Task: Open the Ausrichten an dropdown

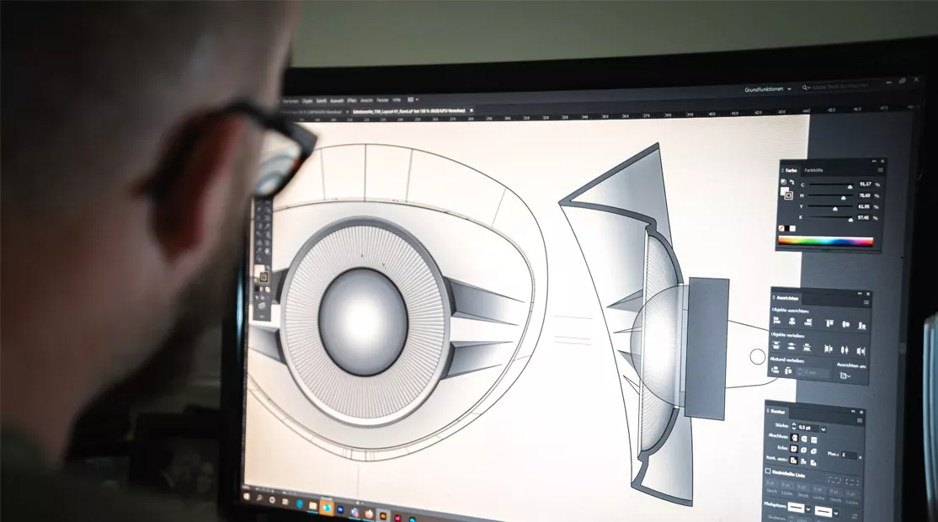Action: pyautogui.click(x=846, y=376)
